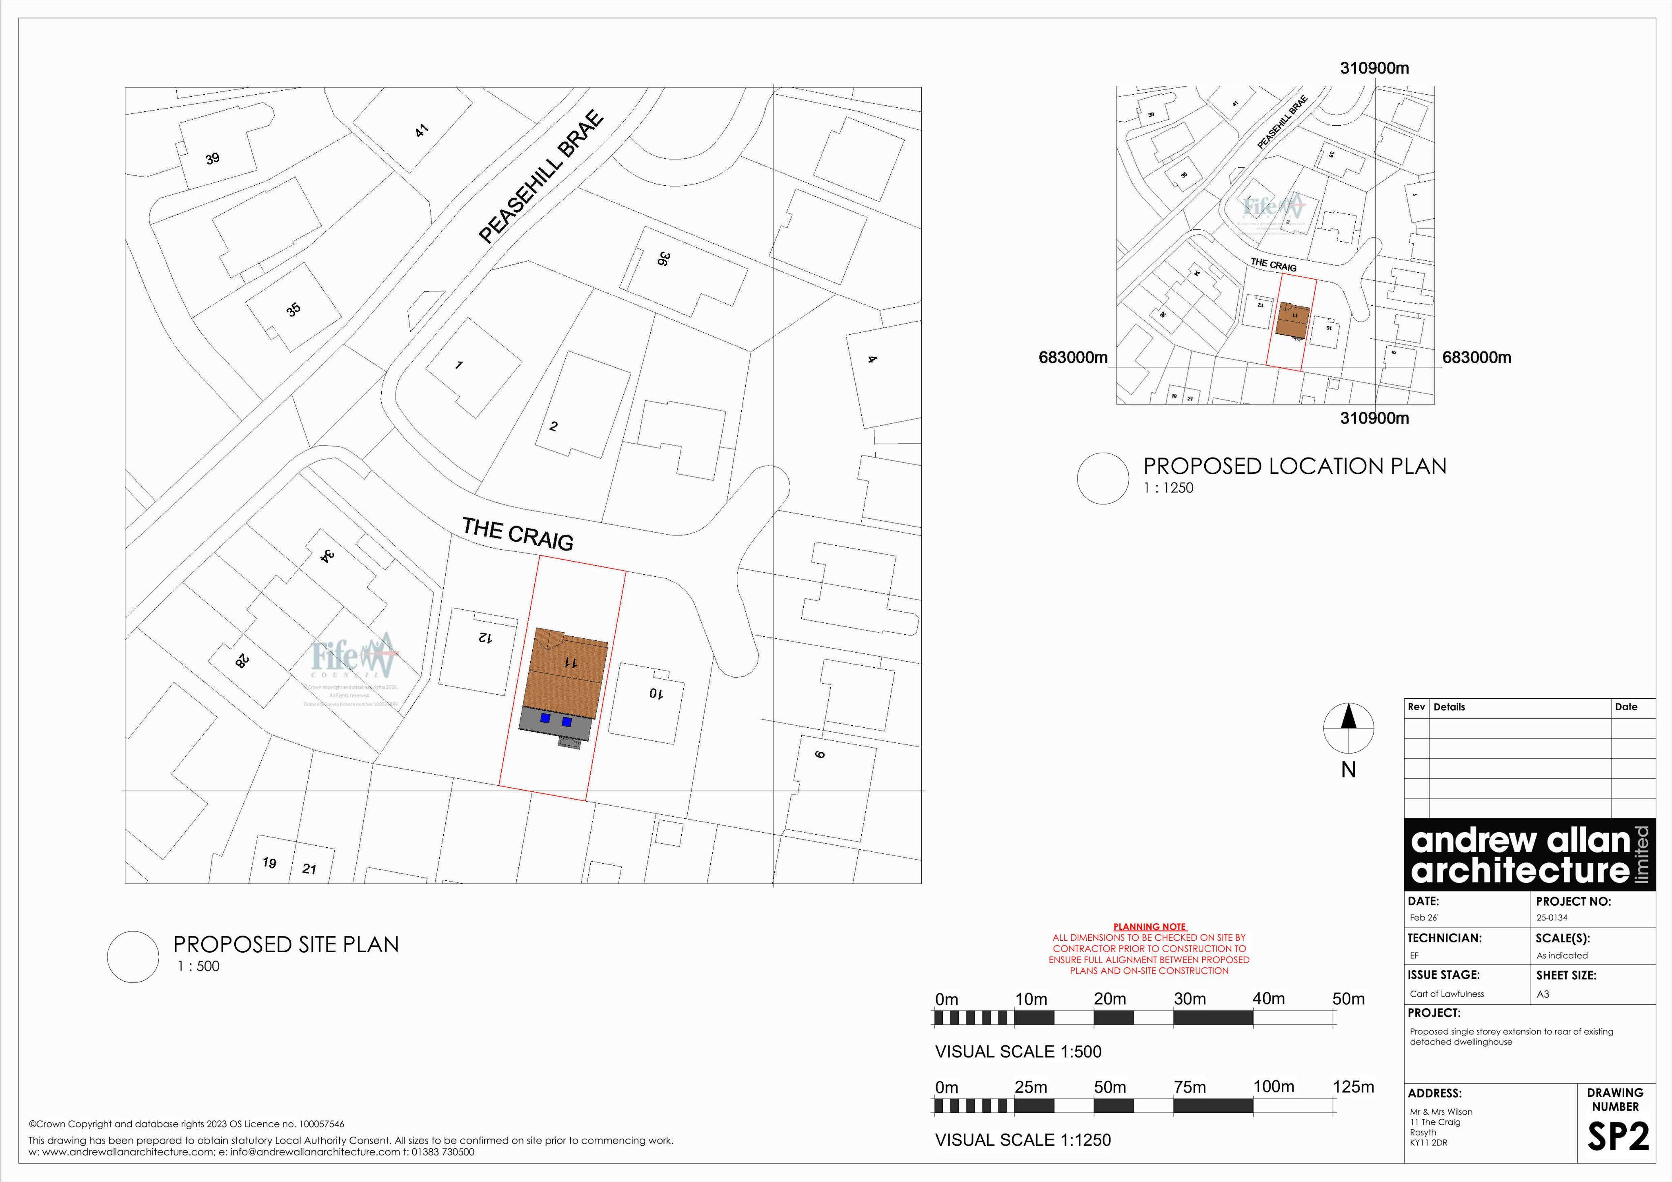Click the PROPOSED LOCATION PLAN title

1295,466
